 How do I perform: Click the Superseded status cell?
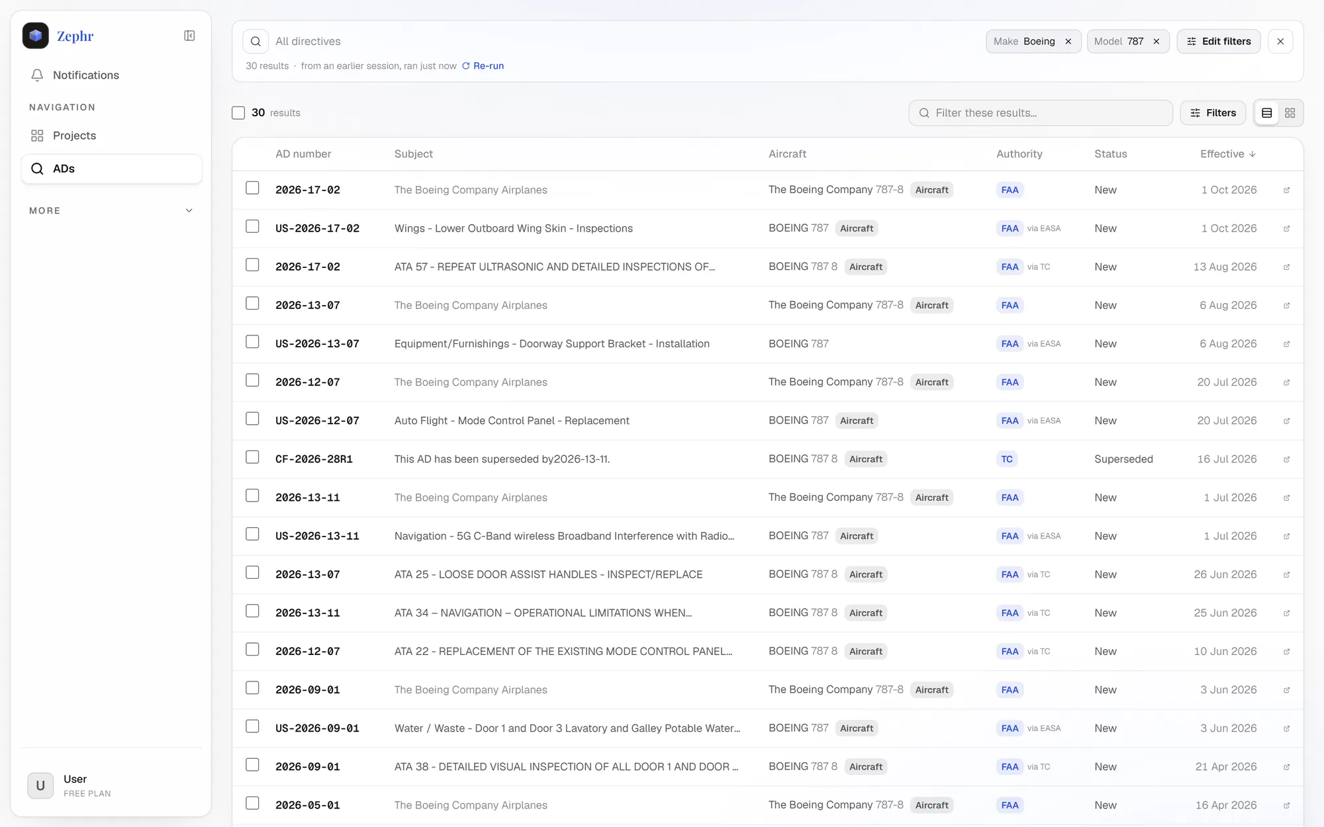[x=1123, y=459]
